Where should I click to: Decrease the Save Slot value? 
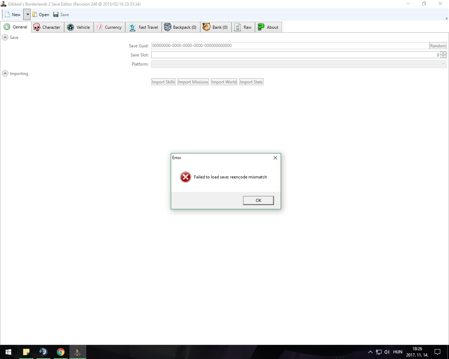443,56
